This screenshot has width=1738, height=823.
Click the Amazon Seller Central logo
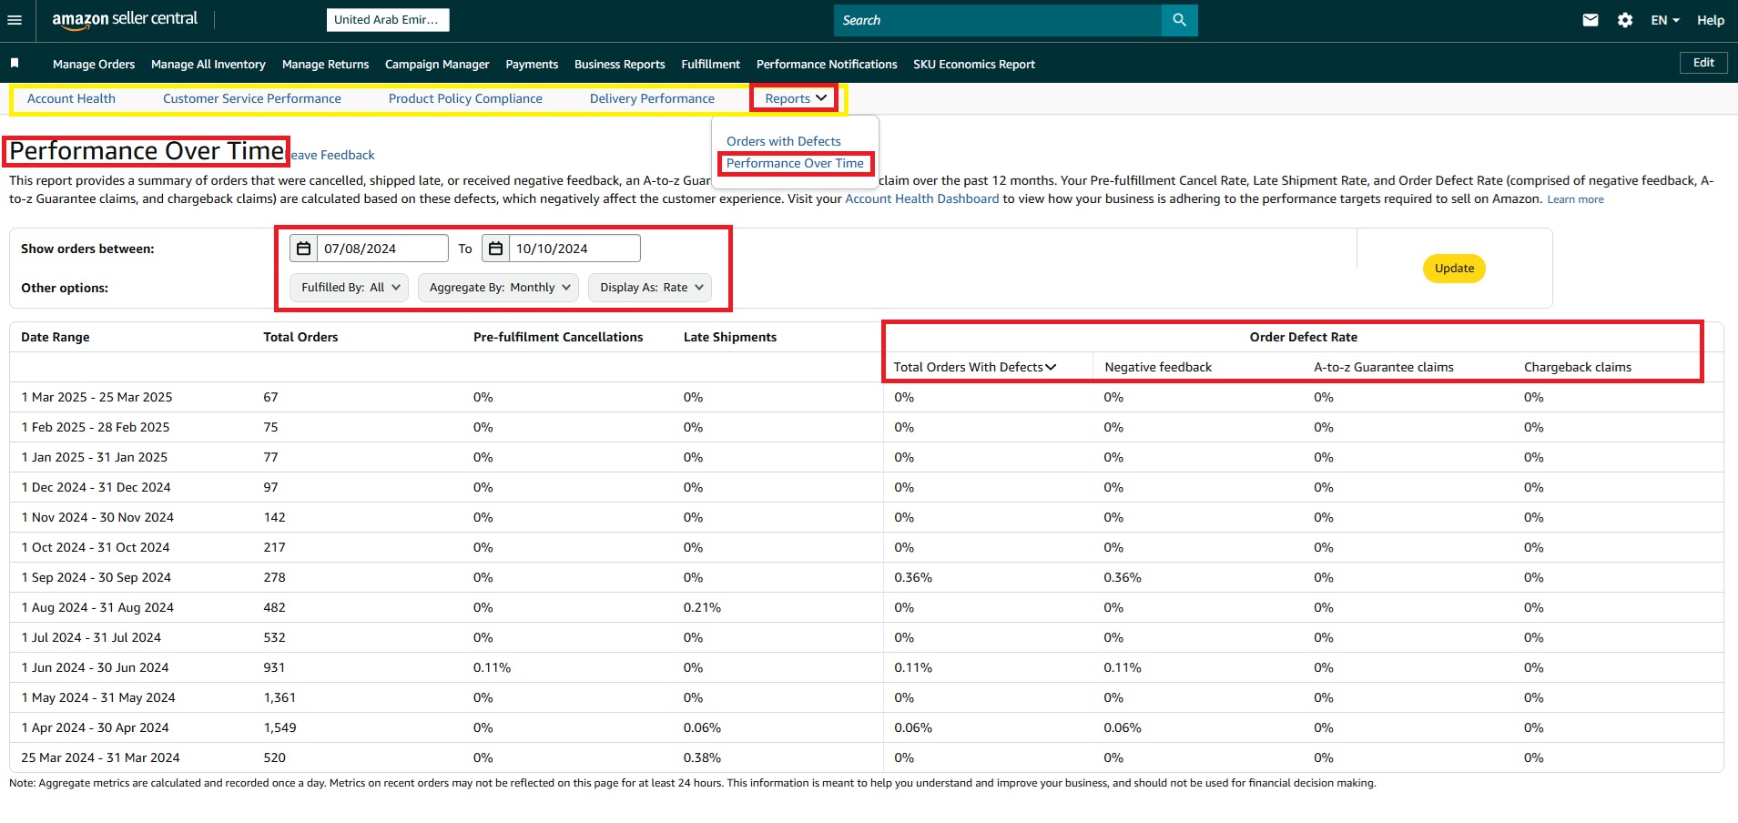[125, 19]
